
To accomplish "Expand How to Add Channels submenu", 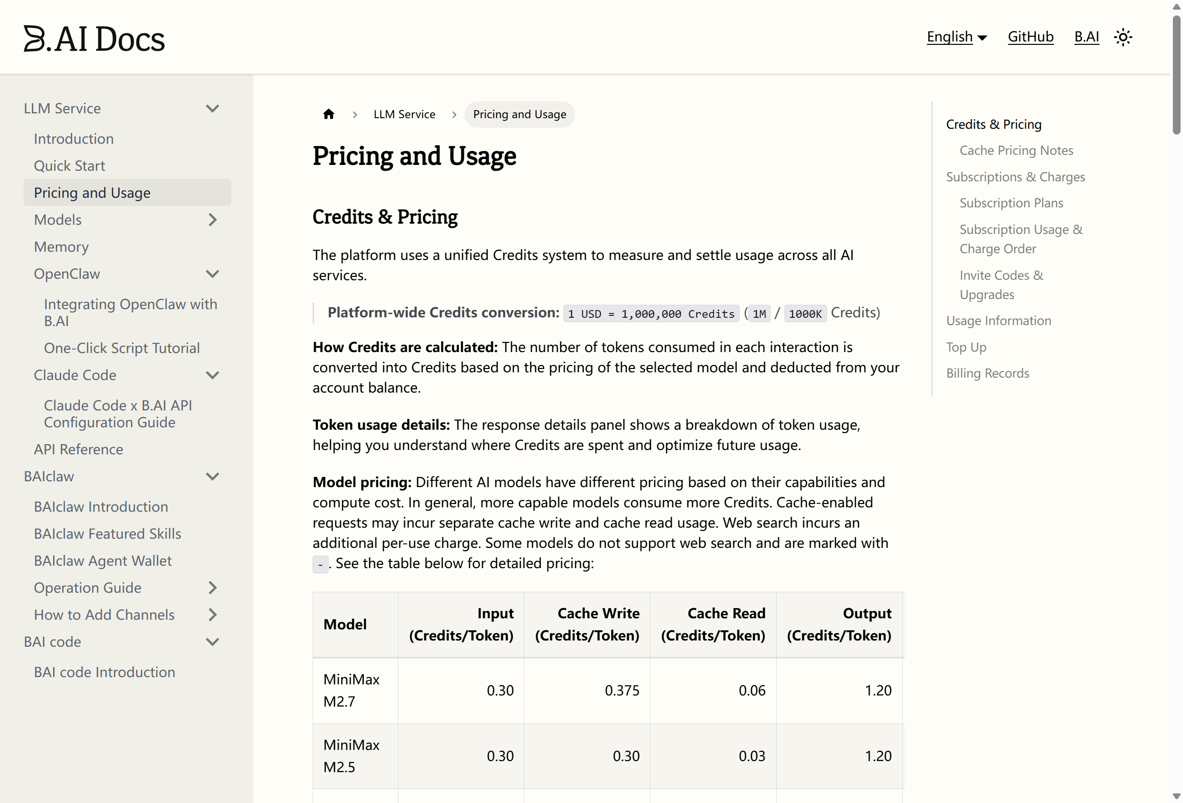I will coord(212,615).
